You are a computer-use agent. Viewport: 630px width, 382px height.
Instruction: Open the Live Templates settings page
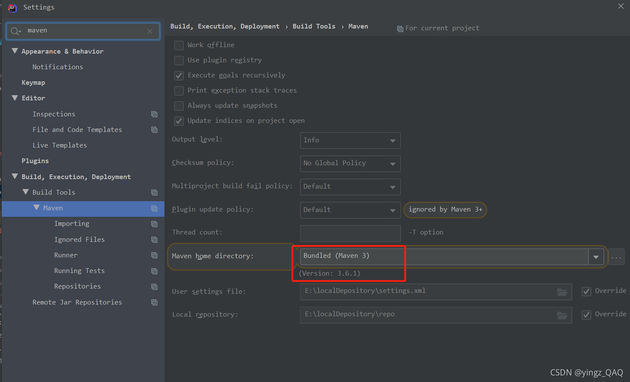tap(60, 145)
